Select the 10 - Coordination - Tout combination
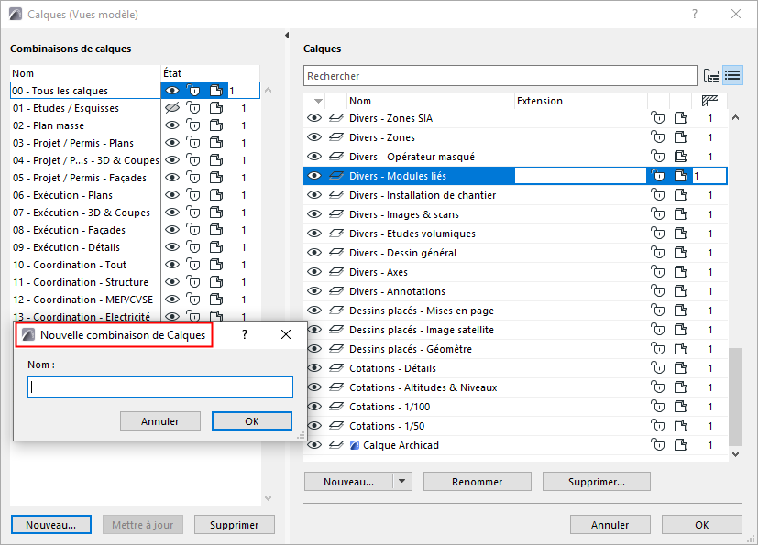This screenshot has width=758, height=545. (x=70, y=265)
